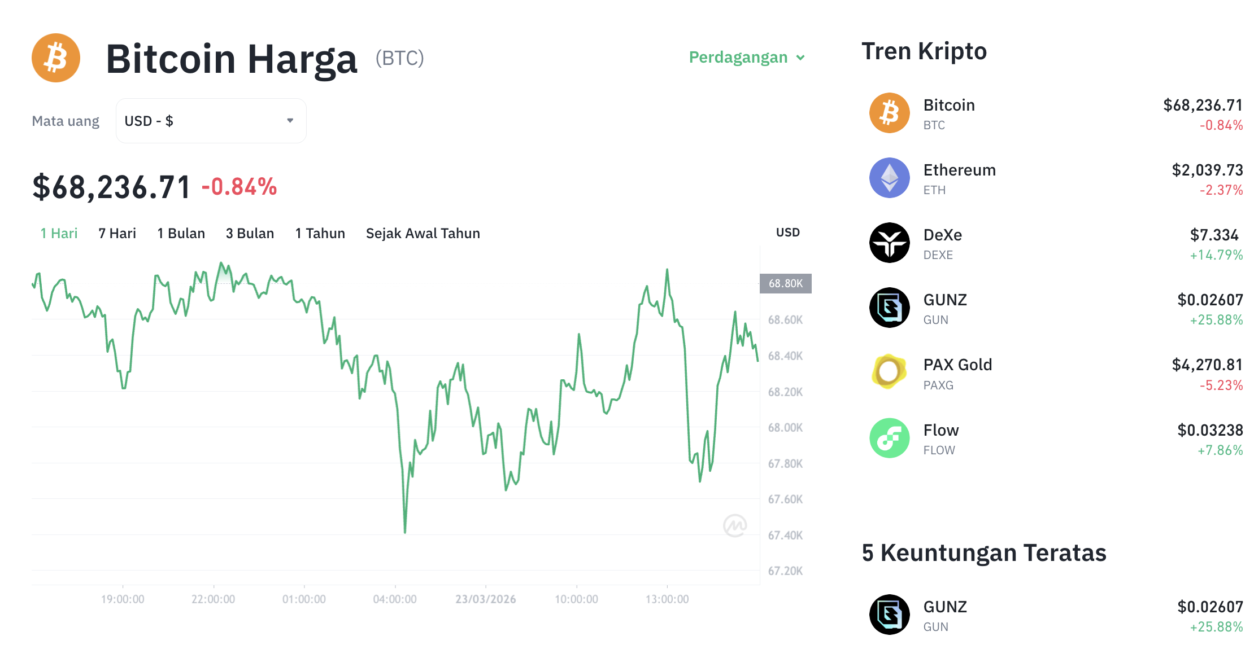This screenshot has height=649, width=1254.
Task: Click the GUNZ icon in Tren Kripto
Action: pyautogui.click(x=889, y=308)
